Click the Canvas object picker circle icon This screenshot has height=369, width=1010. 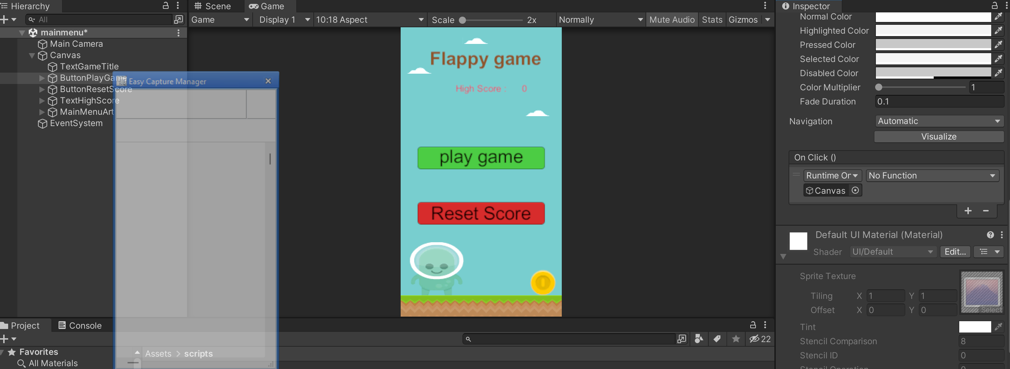[855, 191]
